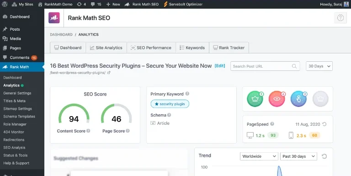Open the New content menu

(113, 4)
